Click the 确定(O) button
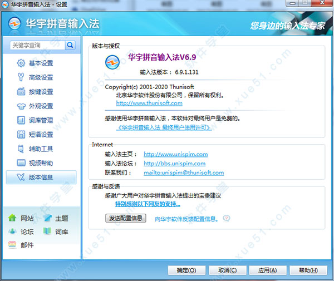334x281 pixels. point(186,270)
